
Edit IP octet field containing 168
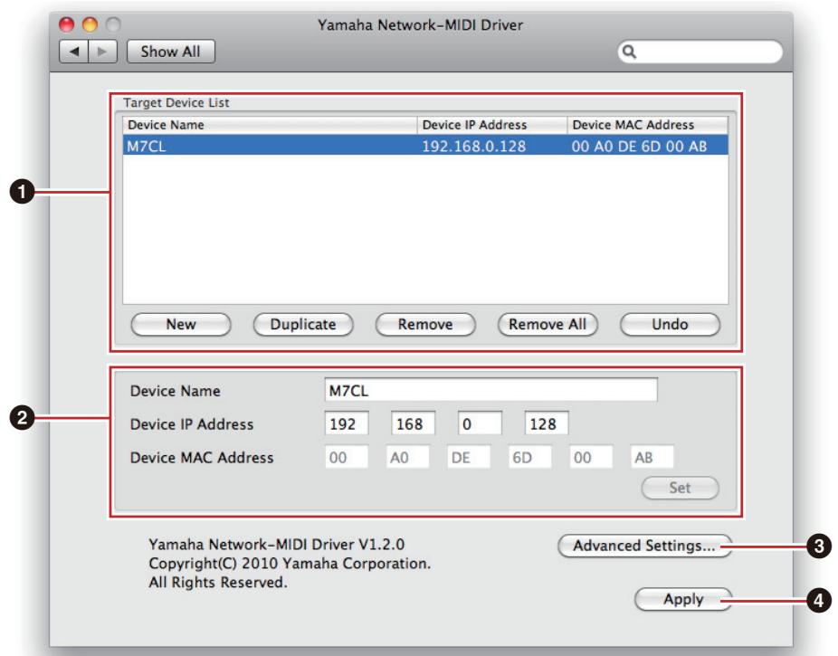413,423
